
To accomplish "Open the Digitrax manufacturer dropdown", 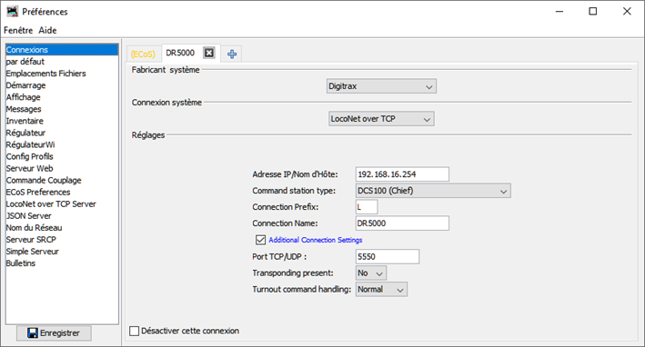I will tap(381, 86).
